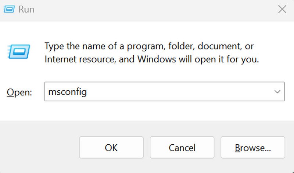This screenshot has height=173, width=294.
Task: Click the word msconfig in the Open field
Action: 68,92
